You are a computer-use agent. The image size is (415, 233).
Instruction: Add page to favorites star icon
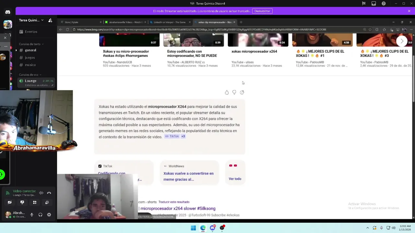(370, 29)
